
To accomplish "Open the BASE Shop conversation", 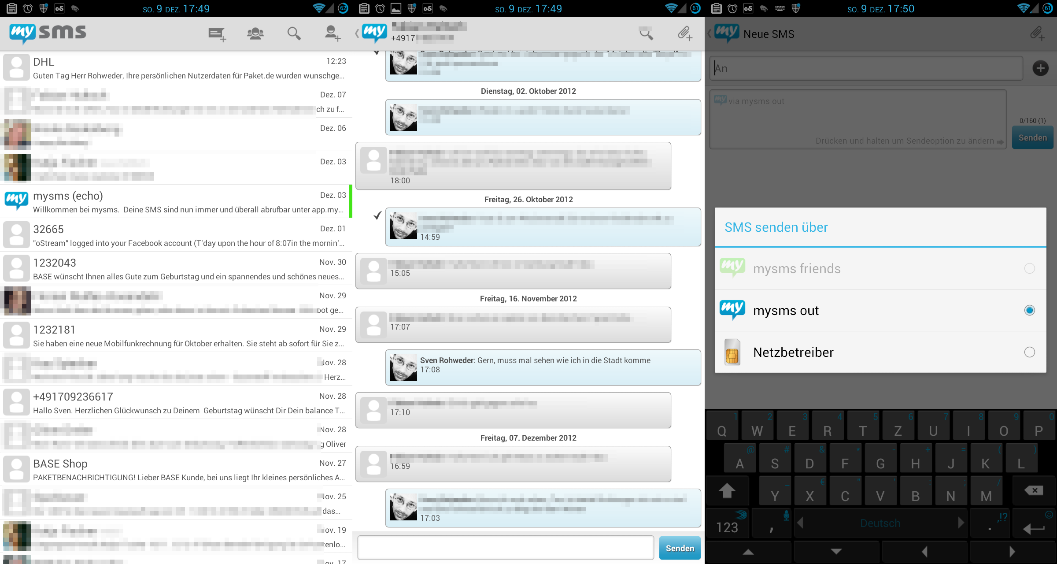I will click(176, 469).
